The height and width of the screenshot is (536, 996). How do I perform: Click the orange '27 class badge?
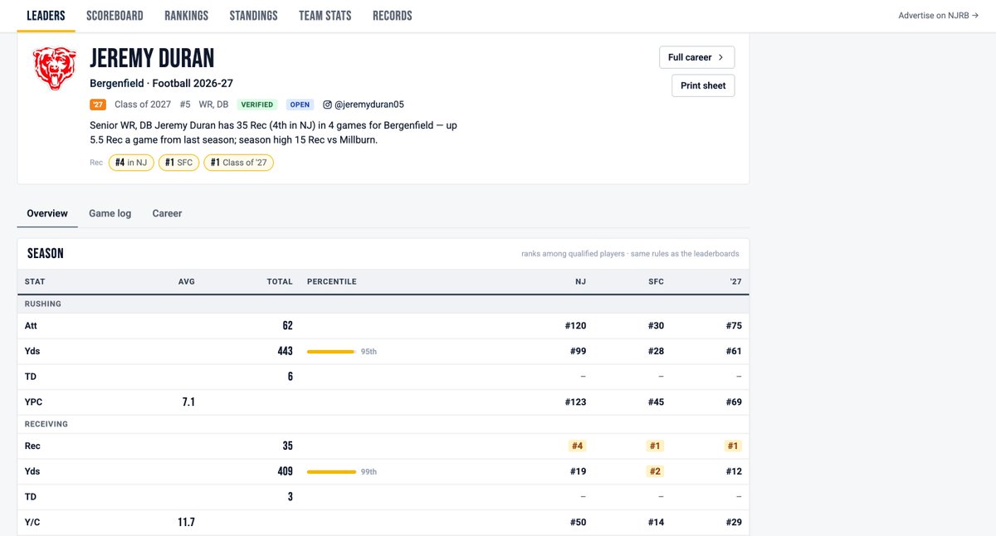click(98, 105)
